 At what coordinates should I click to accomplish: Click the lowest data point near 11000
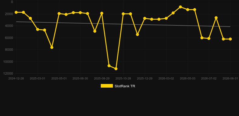(x=116, y=69)
